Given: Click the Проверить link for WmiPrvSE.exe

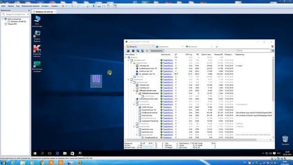Looking at the screenshot, I should [x=167, y=107].
